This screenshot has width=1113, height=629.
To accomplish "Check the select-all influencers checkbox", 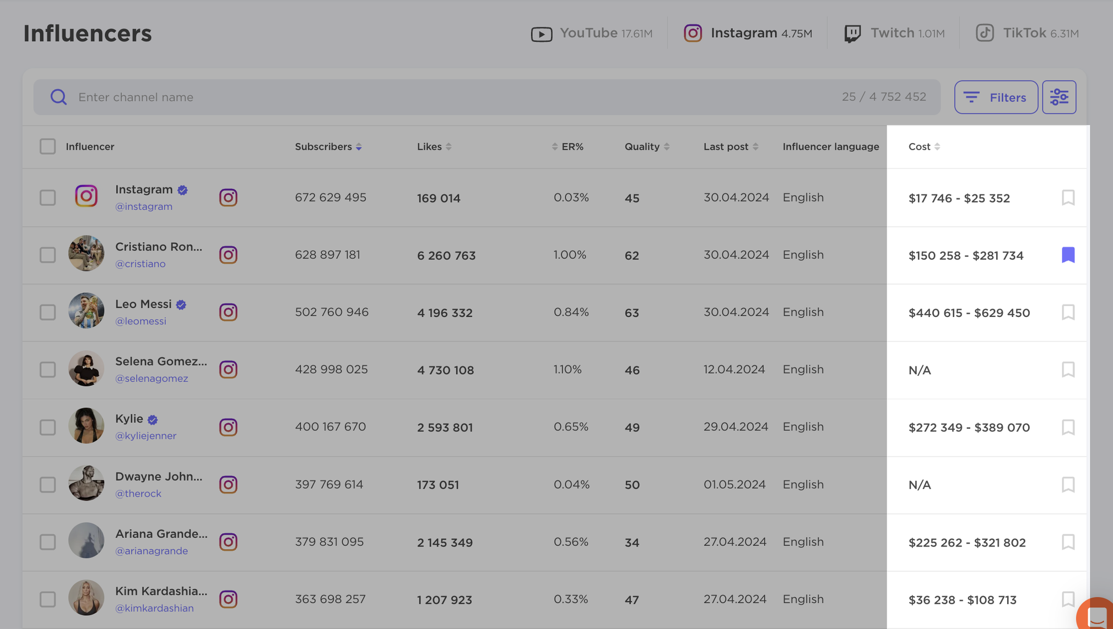I will pos(48,146).
